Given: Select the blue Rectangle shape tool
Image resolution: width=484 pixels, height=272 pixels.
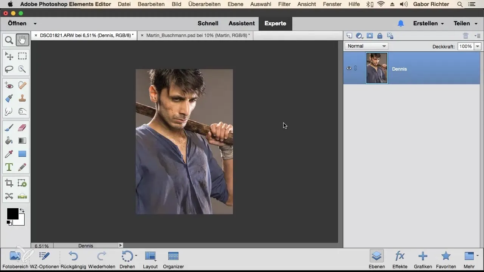Looking at the screenshot, I should (x=22, y=154).
